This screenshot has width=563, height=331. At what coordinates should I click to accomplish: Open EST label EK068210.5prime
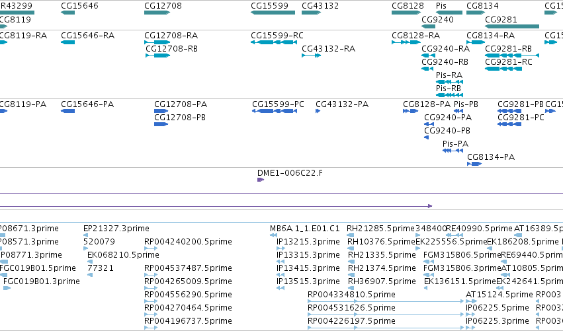(124, 255)
